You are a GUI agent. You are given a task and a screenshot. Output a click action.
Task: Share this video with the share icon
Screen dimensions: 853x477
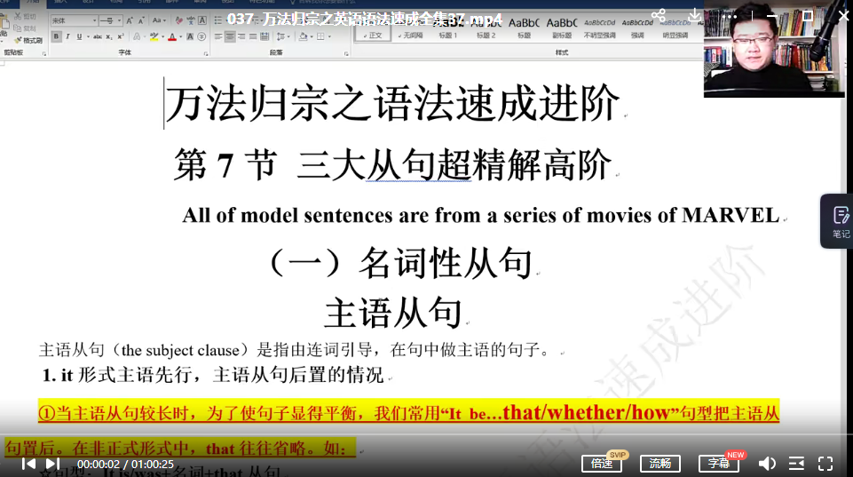tap(659, 15)
